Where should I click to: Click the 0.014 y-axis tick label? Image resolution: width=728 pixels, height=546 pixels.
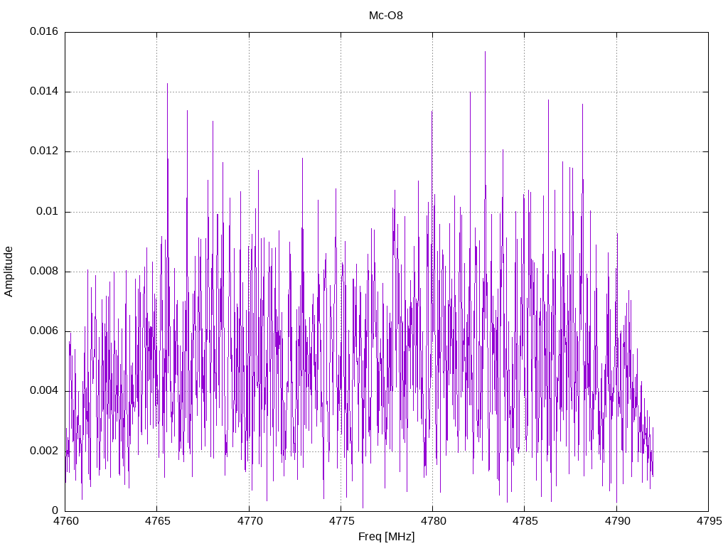coord(44,92)
